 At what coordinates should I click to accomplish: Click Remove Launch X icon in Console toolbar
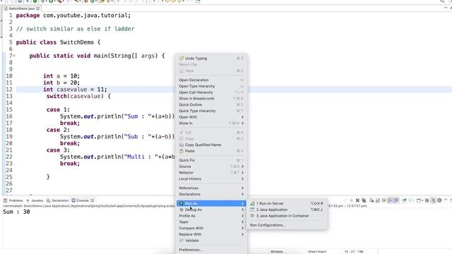tap(357, 200)
